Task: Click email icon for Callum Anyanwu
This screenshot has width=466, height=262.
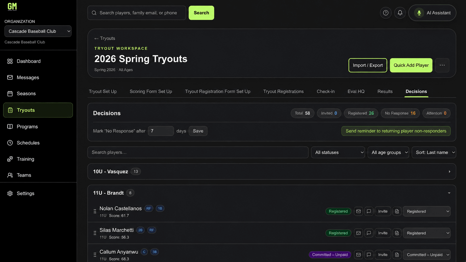Action: pyautogui.click(x=358, y=255)
